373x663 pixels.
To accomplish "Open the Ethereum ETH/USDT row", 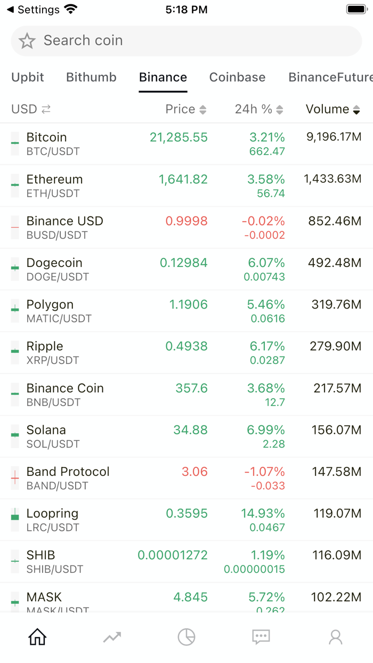I will [x=186, y=185].
